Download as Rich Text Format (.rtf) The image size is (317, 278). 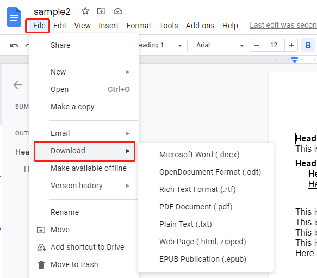[x=206, y=189]
